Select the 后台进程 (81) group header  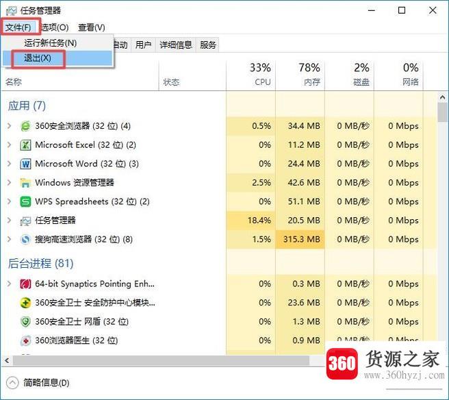pyautogui.click(x=40, y=264)
